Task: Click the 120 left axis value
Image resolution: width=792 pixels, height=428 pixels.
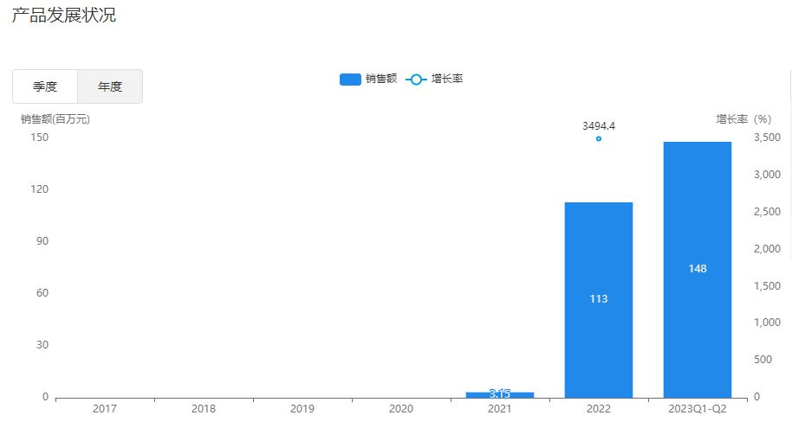Action: [39, 189]
